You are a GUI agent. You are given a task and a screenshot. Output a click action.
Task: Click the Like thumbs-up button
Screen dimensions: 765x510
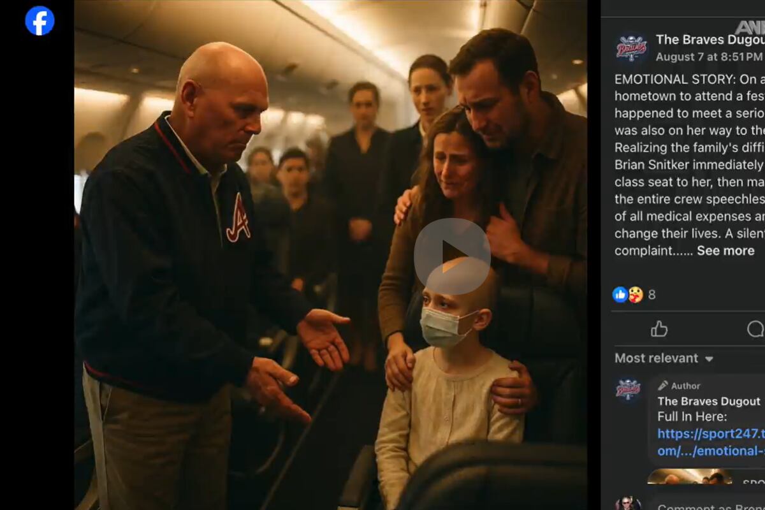coord(659,329)
